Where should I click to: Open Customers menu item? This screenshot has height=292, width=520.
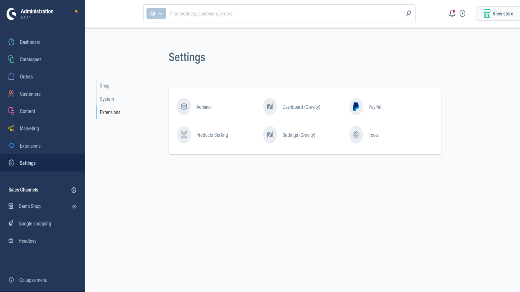click(x=30, y=94)
